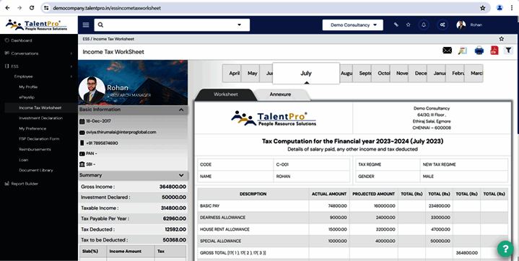The height and width of the screenshot is (261, 519).
Task: Click the Tax to be Deducted value 50368.00
Action: click(x=174, y=240)
